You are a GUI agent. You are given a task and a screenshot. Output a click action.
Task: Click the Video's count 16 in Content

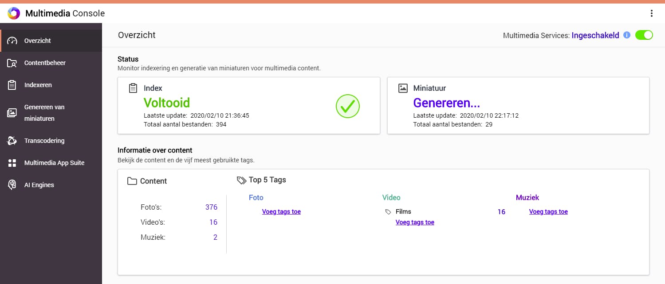(x=213, y=222)
